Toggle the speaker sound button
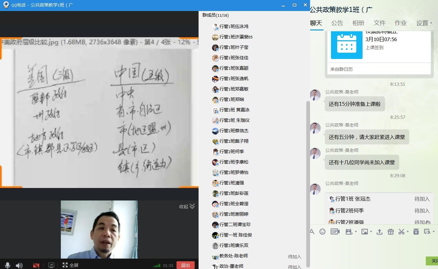This screenshot has height=269, width=438. [x=19, y=265]
